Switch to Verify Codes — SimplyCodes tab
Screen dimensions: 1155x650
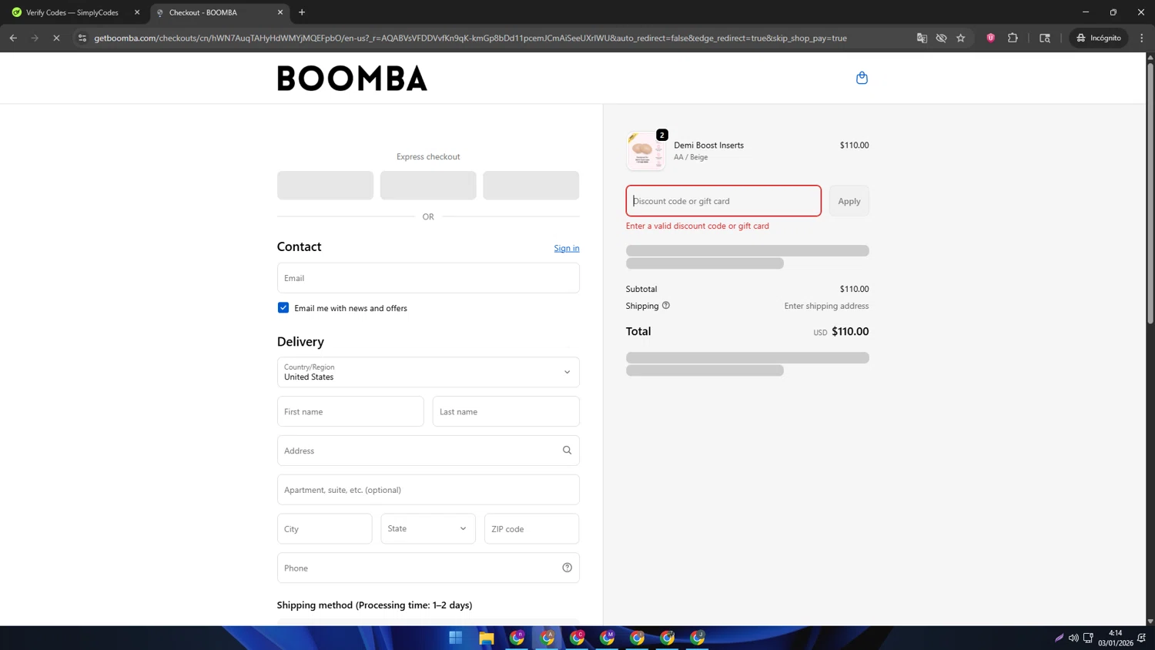pyautogui.click(x=72, y=12)
